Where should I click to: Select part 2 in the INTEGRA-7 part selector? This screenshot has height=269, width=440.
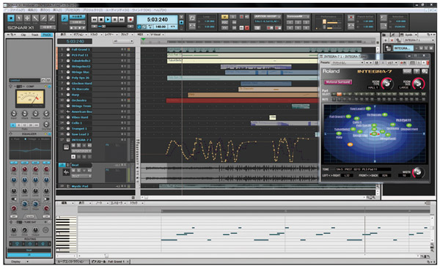point(339,95)
